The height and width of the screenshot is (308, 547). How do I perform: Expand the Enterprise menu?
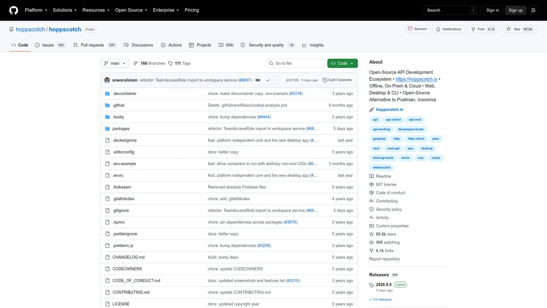click(x=167, y=10)
